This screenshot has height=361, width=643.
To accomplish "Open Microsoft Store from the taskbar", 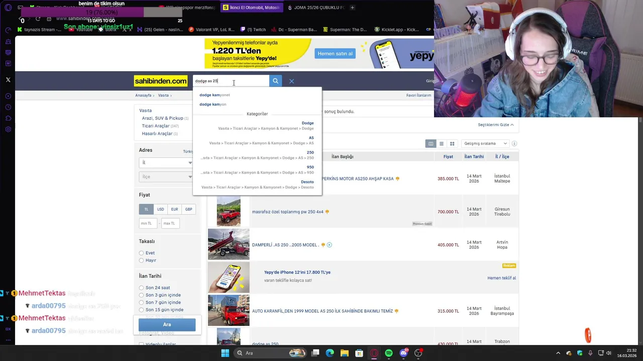I will (359, 353).
